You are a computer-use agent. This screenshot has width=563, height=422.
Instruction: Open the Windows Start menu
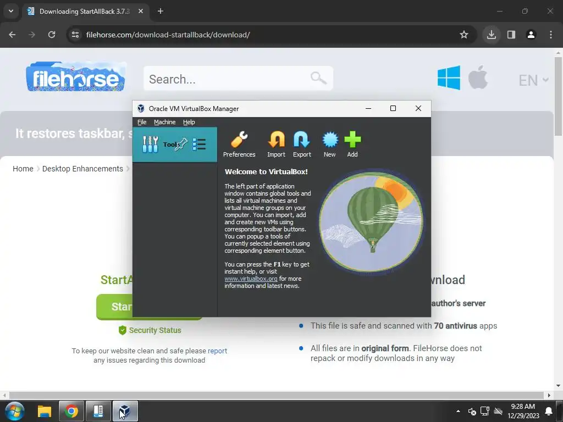click(x=15, y=411)
